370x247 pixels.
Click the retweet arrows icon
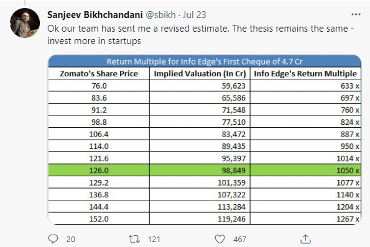click(134, 239)
